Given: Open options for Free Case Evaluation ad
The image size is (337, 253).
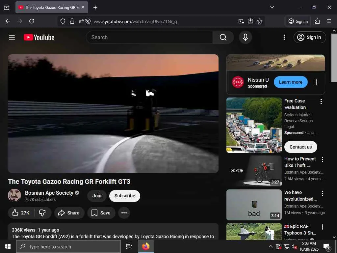Looking at the screenshot, I should pos(321,101).
